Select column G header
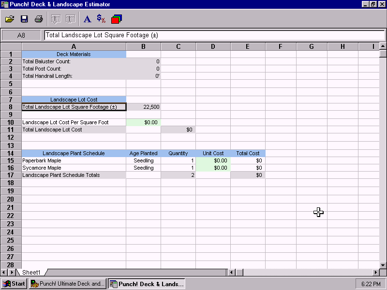This screenshot has width=387, height=290. tap(312, 46)
